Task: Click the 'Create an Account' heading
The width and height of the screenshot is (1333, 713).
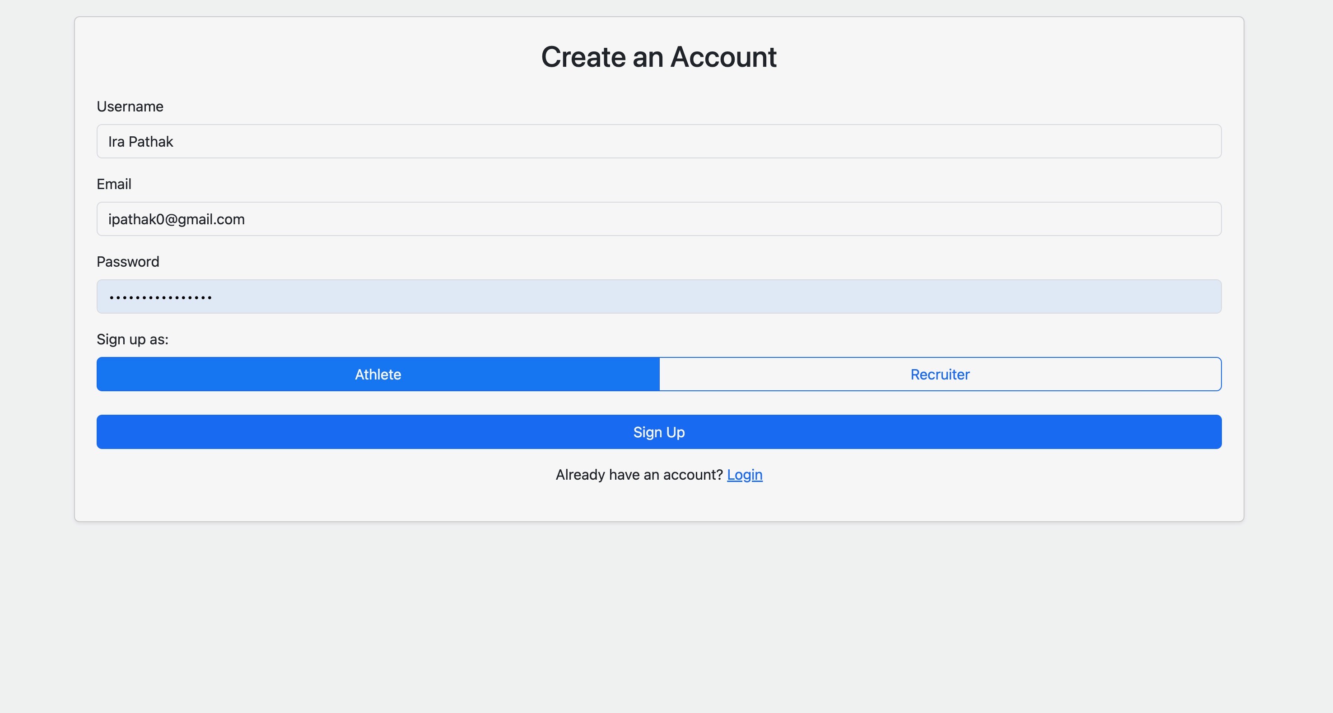Action: tap(658, 57)
